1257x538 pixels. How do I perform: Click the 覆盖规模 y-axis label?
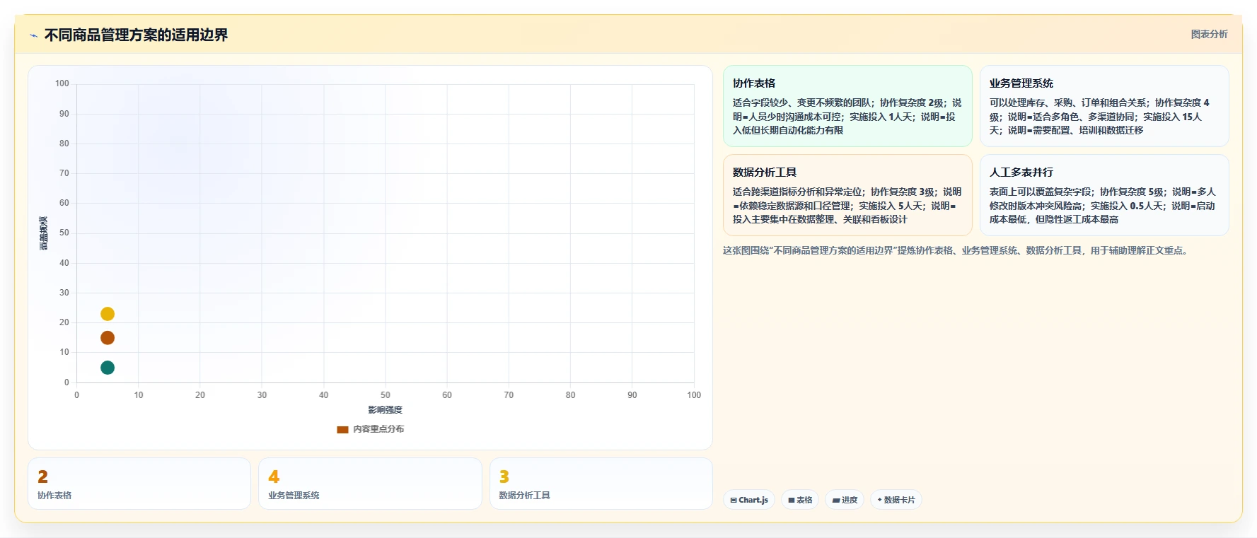[x=43, y=233]
